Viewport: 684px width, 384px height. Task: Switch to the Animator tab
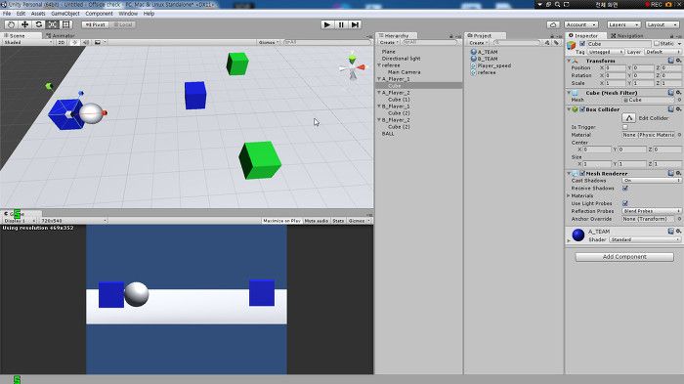click(61, 36)
